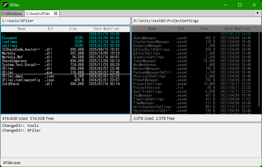Select the SharpCompress file row
The width and height of the screenshot is (262, 167).
tap(65, 61)
